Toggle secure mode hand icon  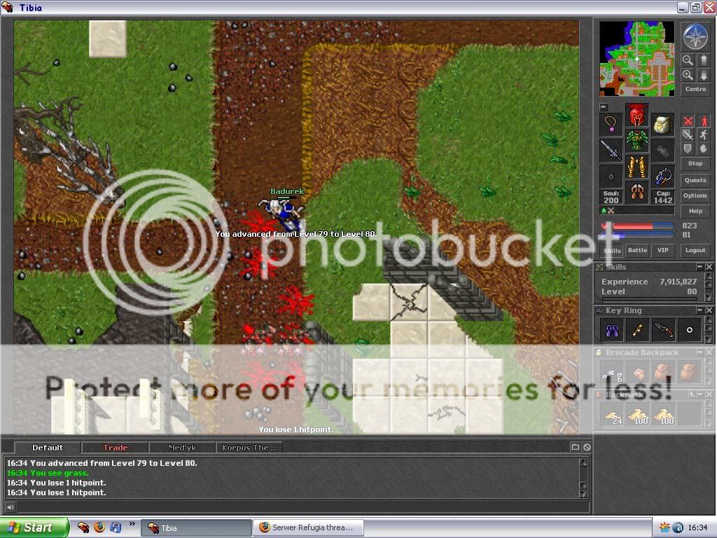pos(704,149)
